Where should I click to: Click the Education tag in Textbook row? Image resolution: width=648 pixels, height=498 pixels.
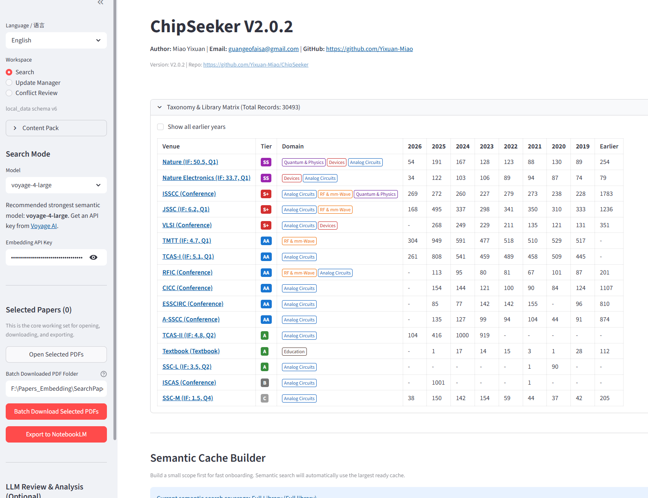[x=294, y=352]
